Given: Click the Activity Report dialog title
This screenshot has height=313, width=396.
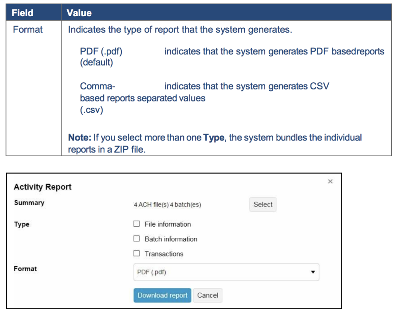Looking at the screenshot, I should (43, 187).
